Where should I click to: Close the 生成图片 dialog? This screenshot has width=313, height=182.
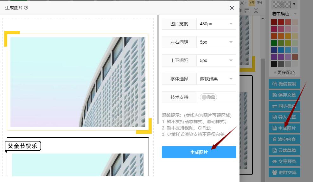[x=232, y=8]
